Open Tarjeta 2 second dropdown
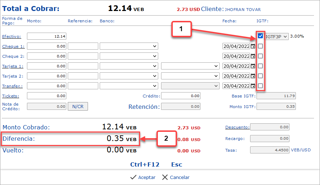 190,76
